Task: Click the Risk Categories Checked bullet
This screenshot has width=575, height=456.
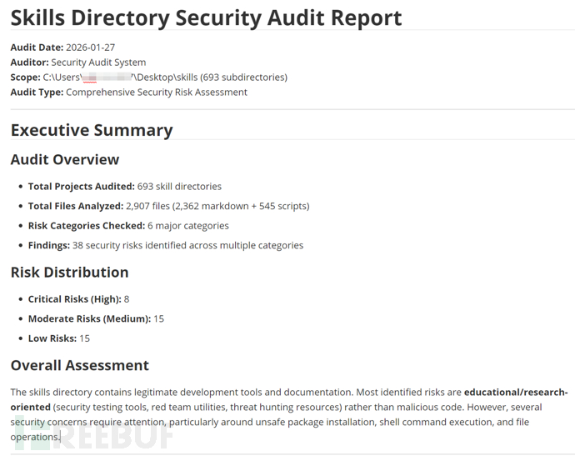Action: [128, 226]
